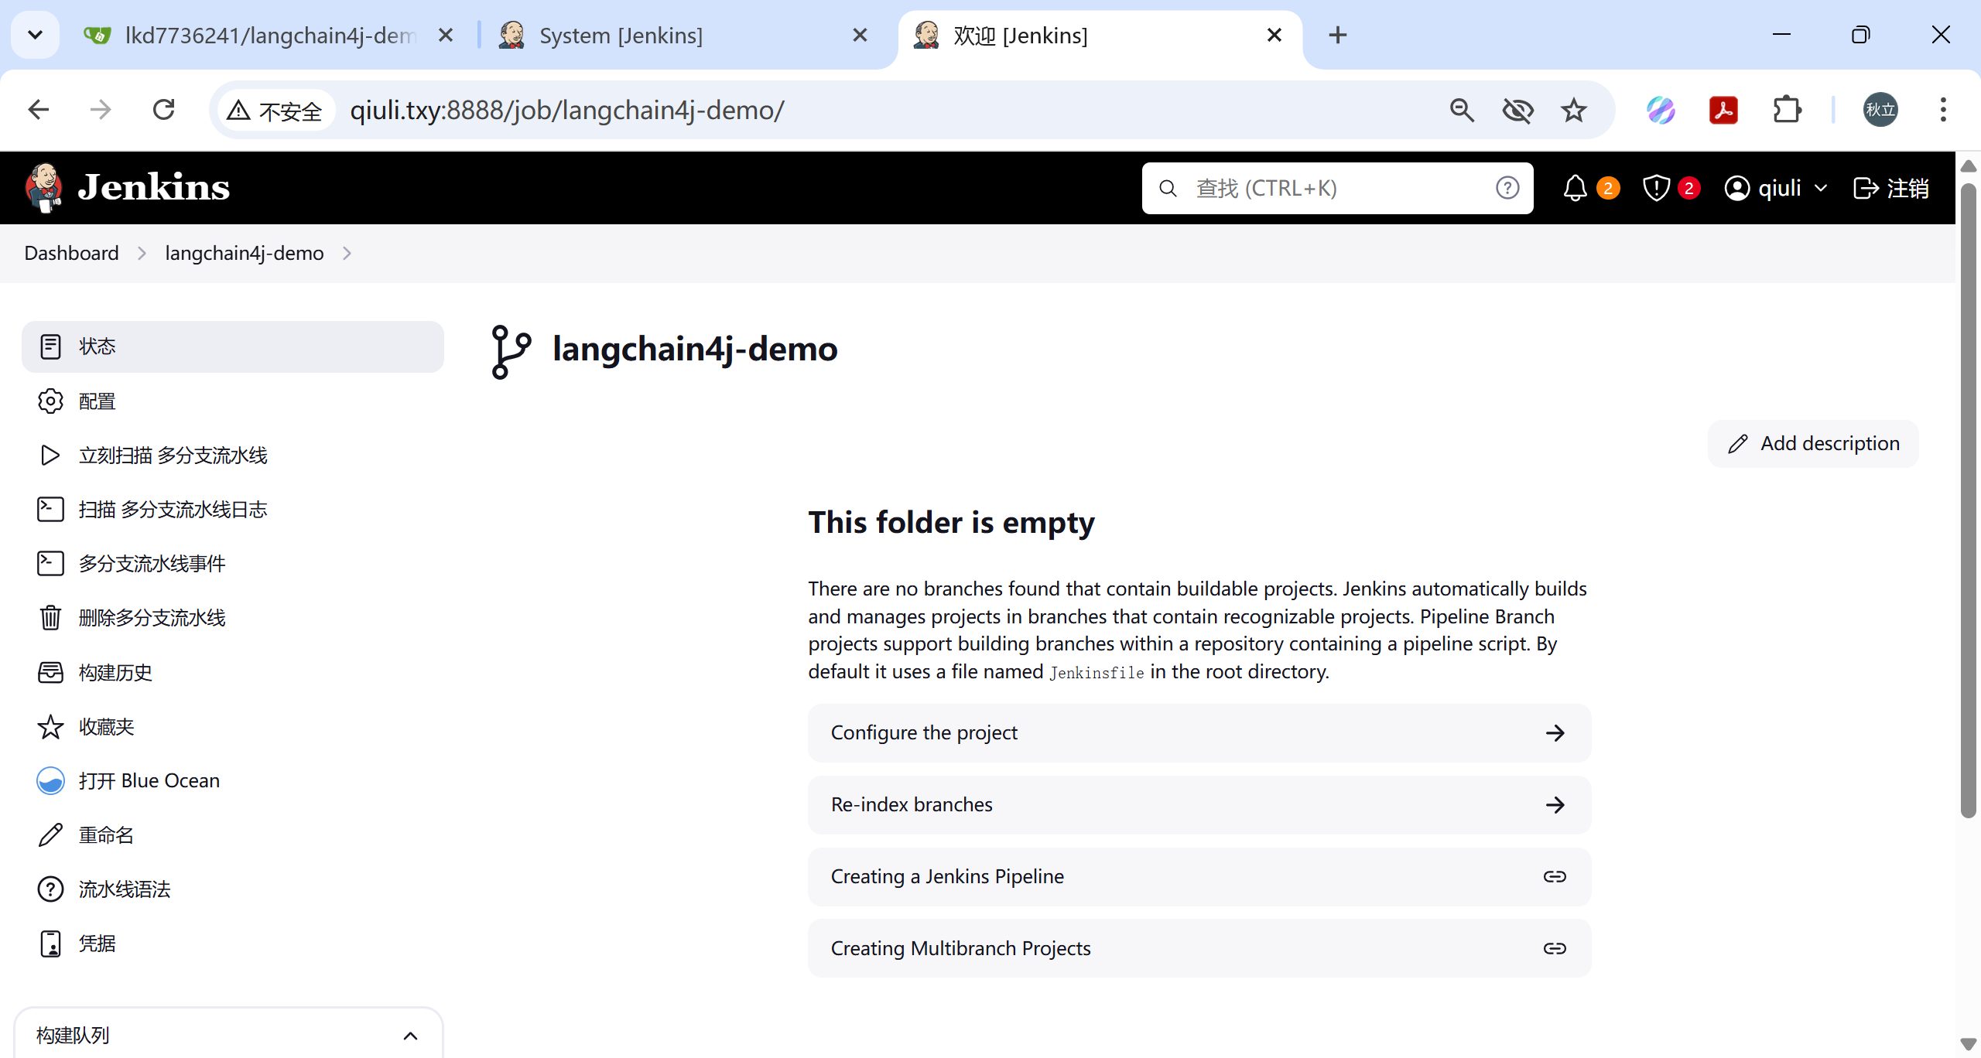Collapse the 构建队列 panel
1981x1058 pixels.
click(x=410, y=1036)
